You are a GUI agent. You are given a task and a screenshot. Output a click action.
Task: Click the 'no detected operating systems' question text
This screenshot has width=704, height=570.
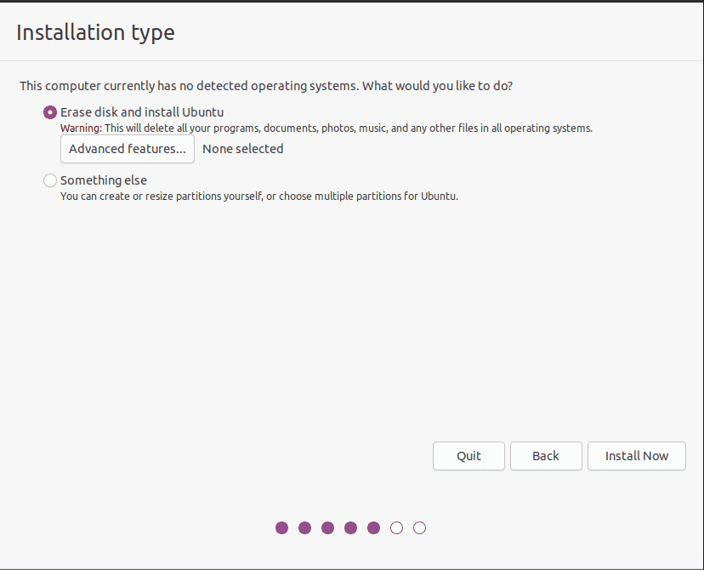[x=266, y=86]
